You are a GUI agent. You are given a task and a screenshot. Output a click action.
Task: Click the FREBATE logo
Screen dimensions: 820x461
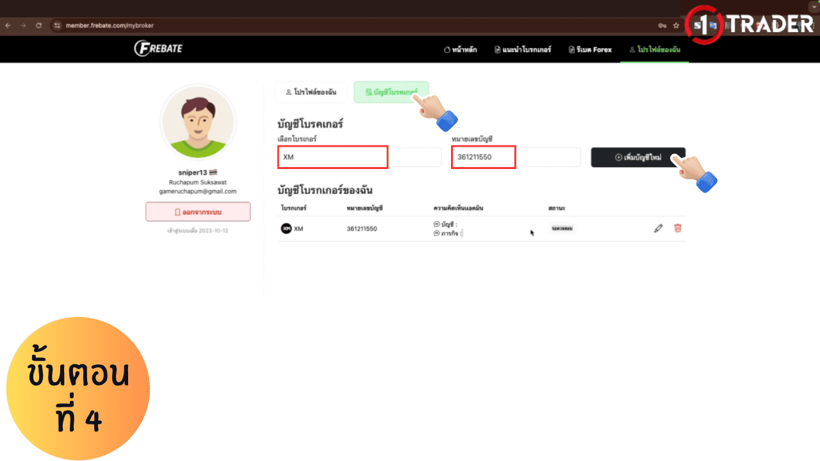click(x=158, y=49)
